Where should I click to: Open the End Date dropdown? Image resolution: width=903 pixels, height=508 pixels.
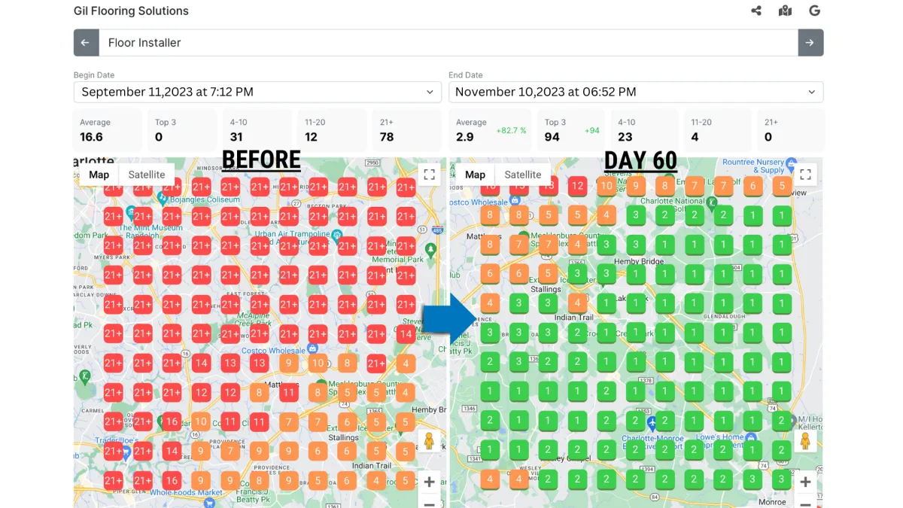(636, 92)
